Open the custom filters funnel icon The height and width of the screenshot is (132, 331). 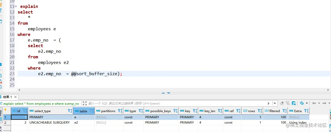(288, 103)
